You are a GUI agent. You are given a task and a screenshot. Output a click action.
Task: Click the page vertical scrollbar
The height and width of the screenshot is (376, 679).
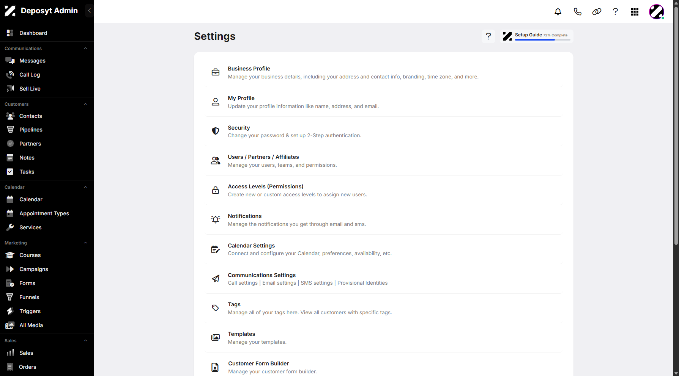676,125
